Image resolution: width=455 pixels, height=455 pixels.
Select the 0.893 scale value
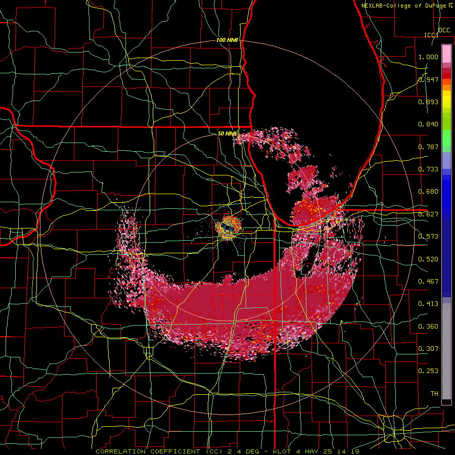pos(428,102)
